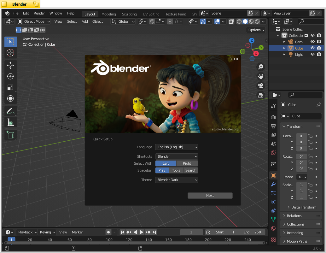
Task: Click frame 100 on the timeline
Action: point(109,240)
